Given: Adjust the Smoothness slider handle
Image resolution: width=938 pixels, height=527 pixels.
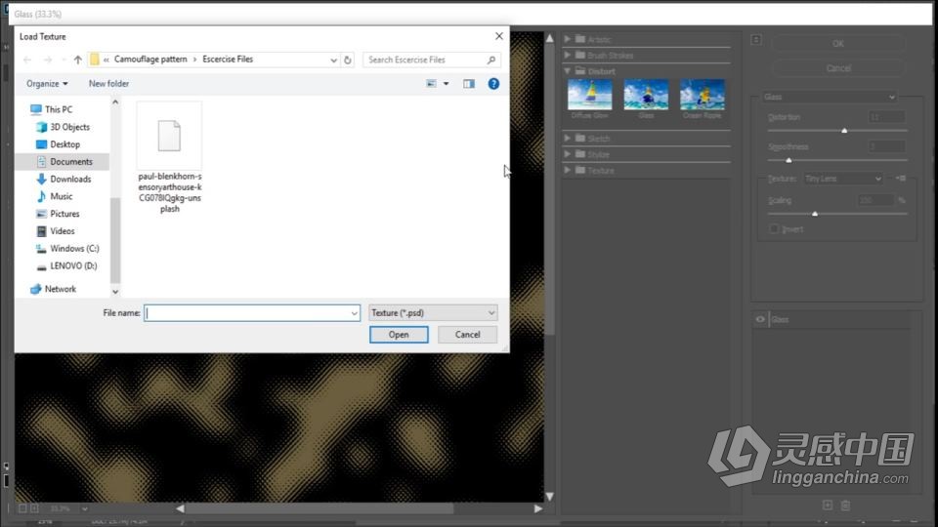Looking at the screenshot, I should point(789,160).
